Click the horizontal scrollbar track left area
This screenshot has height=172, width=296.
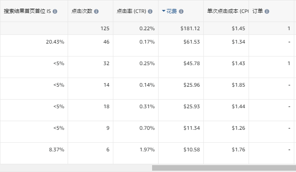pyautogui.click(x=76, y=168)
